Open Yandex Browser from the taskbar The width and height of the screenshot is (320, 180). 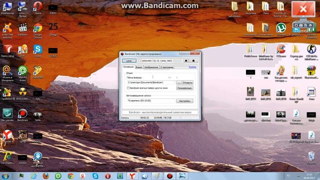[132, 176]
